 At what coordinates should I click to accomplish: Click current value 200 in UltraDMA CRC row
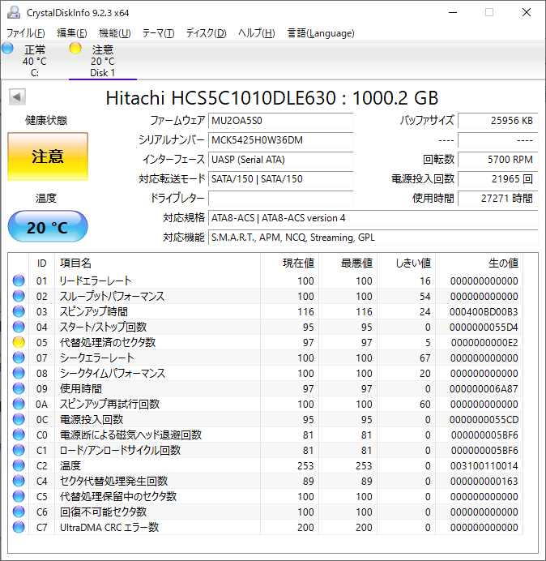pyautogui.click(x=305, y=527)
